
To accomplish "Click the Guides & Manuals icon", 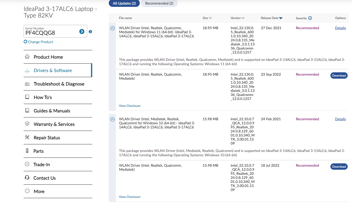I will [27, 110].
